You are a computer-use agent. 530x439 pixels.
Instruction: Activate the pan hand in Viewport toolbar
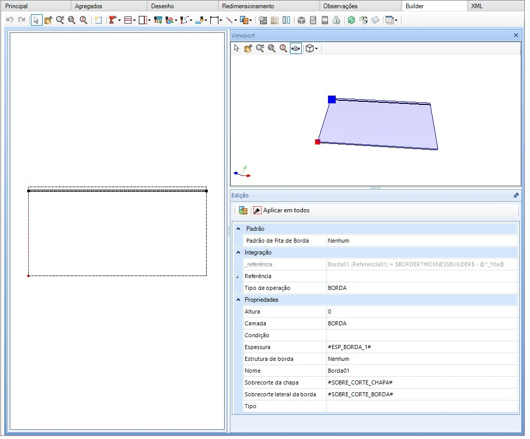[248, 48]
